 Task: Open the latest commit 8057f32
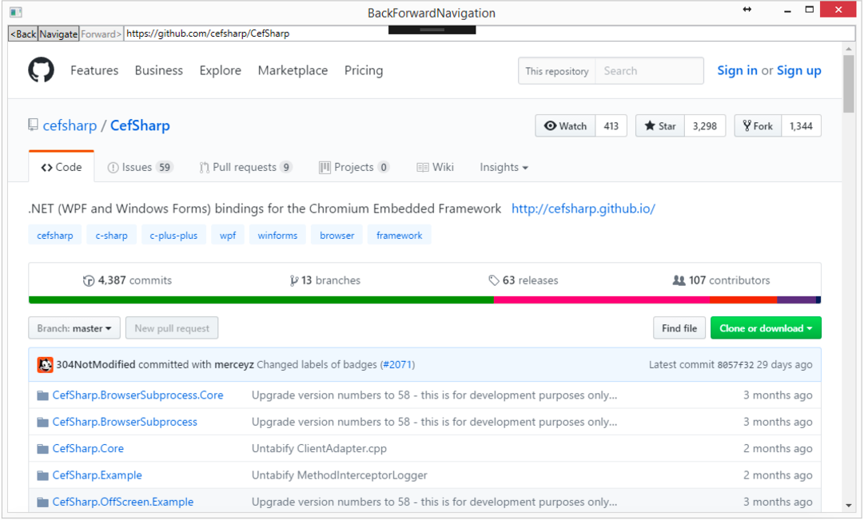(x=735, y=365)
